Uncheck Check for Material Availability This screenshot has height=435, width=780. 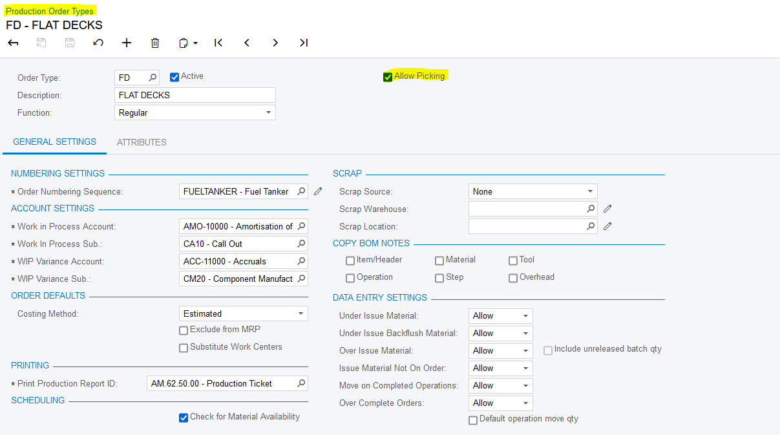tap(184, 418)
